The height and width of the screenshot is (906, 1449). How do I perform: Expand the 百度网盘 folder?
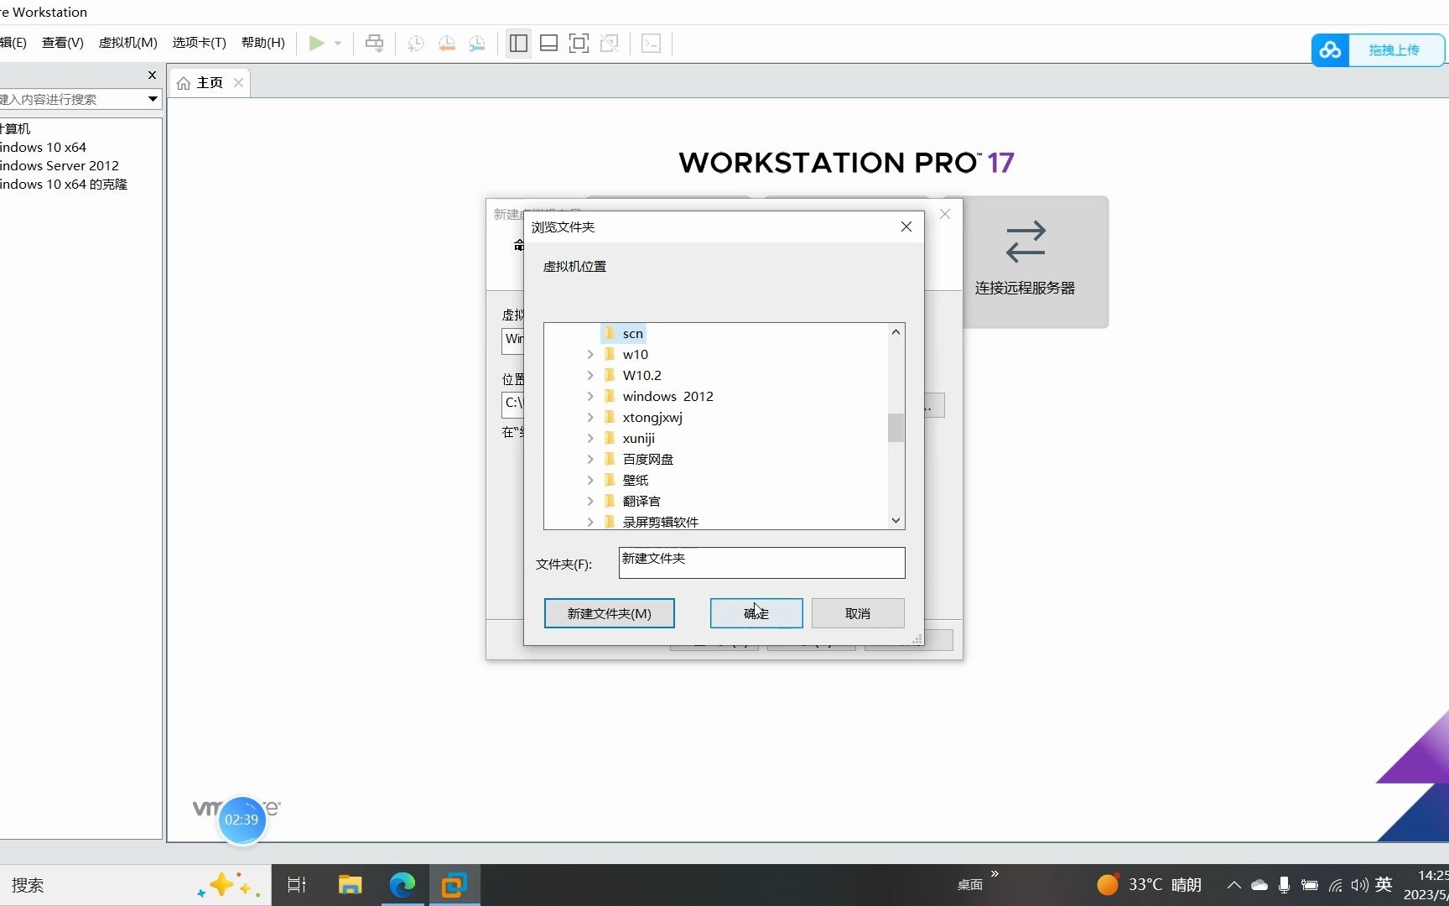pos(590,460)
